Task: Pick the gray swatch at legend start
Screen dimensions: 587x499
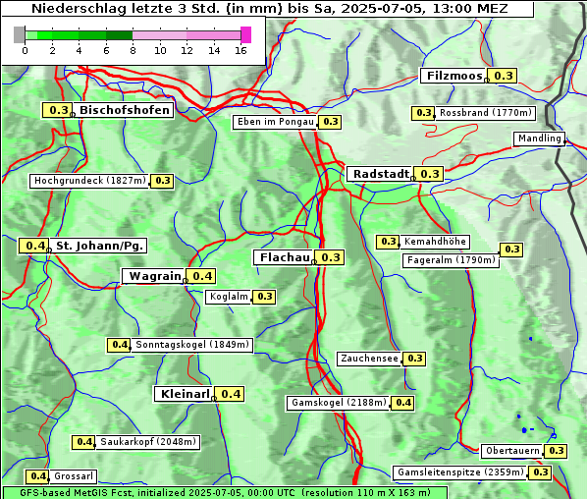Action: 19,34
